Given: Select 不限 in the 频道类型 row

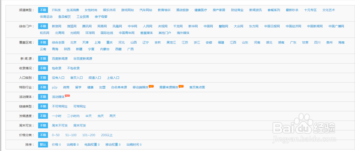Looking at the screenshot, I should pos(43,10).
